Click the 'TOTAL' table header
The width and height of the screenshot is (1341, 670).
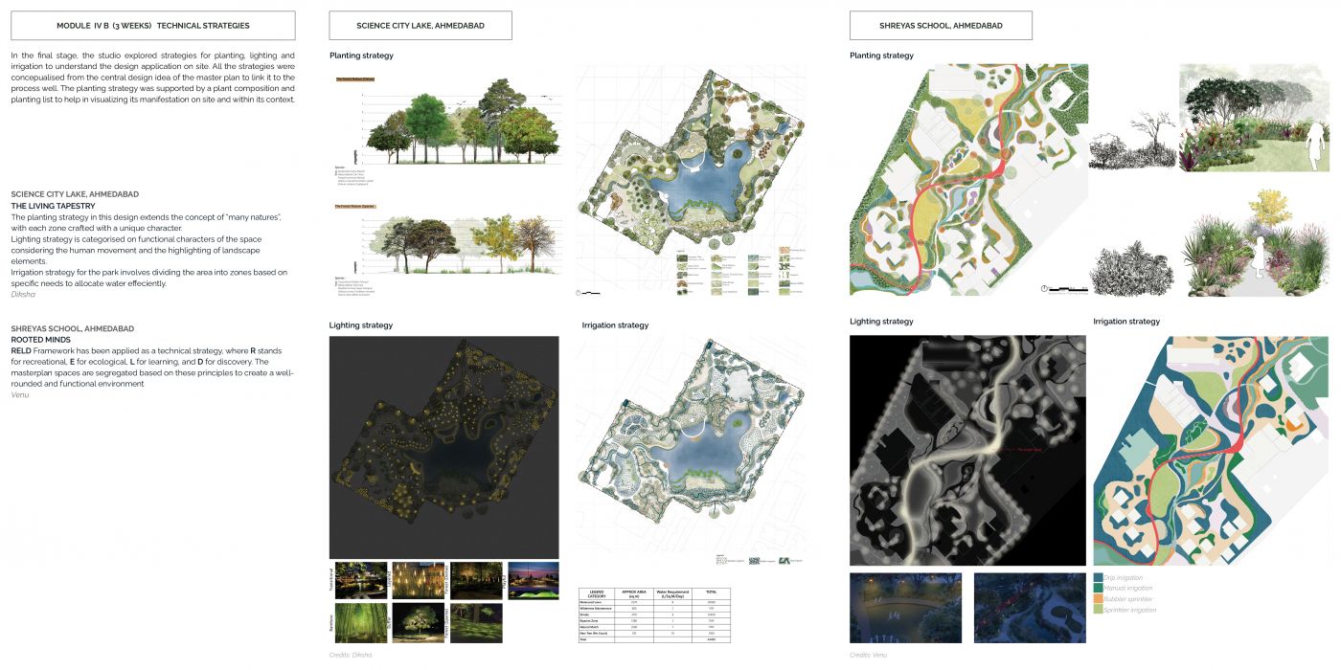[713, 593]
